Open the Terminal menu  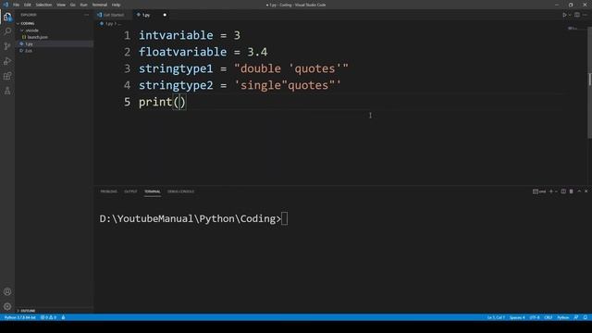point(100,5)
